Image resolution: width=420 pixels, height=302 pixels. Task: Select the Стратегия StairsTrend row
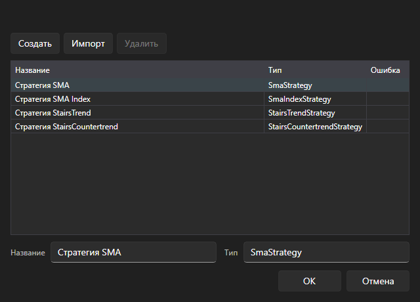point(210,113)
